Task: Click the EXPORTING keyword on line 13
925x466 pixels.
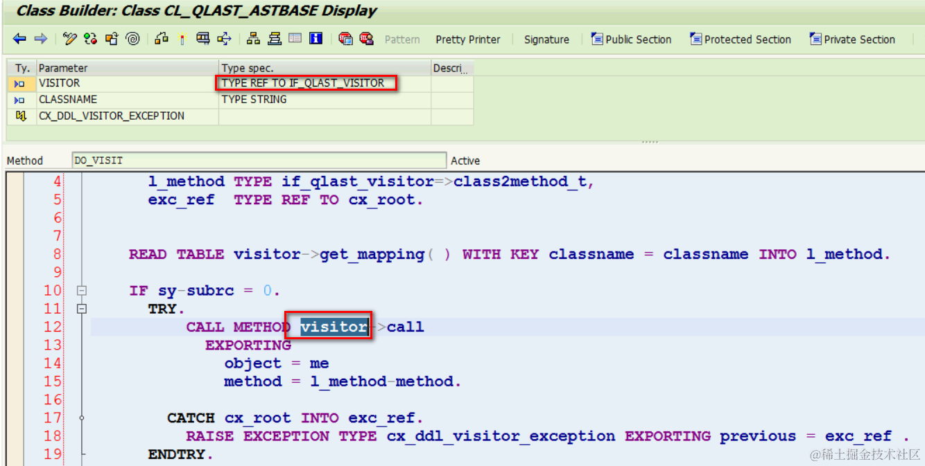Action: coord(248,345)
